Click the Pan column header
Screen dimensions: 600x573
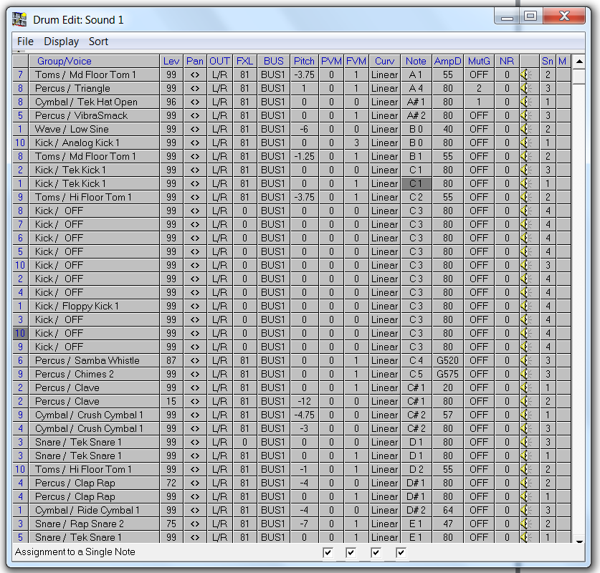click(x=195, y=61)
